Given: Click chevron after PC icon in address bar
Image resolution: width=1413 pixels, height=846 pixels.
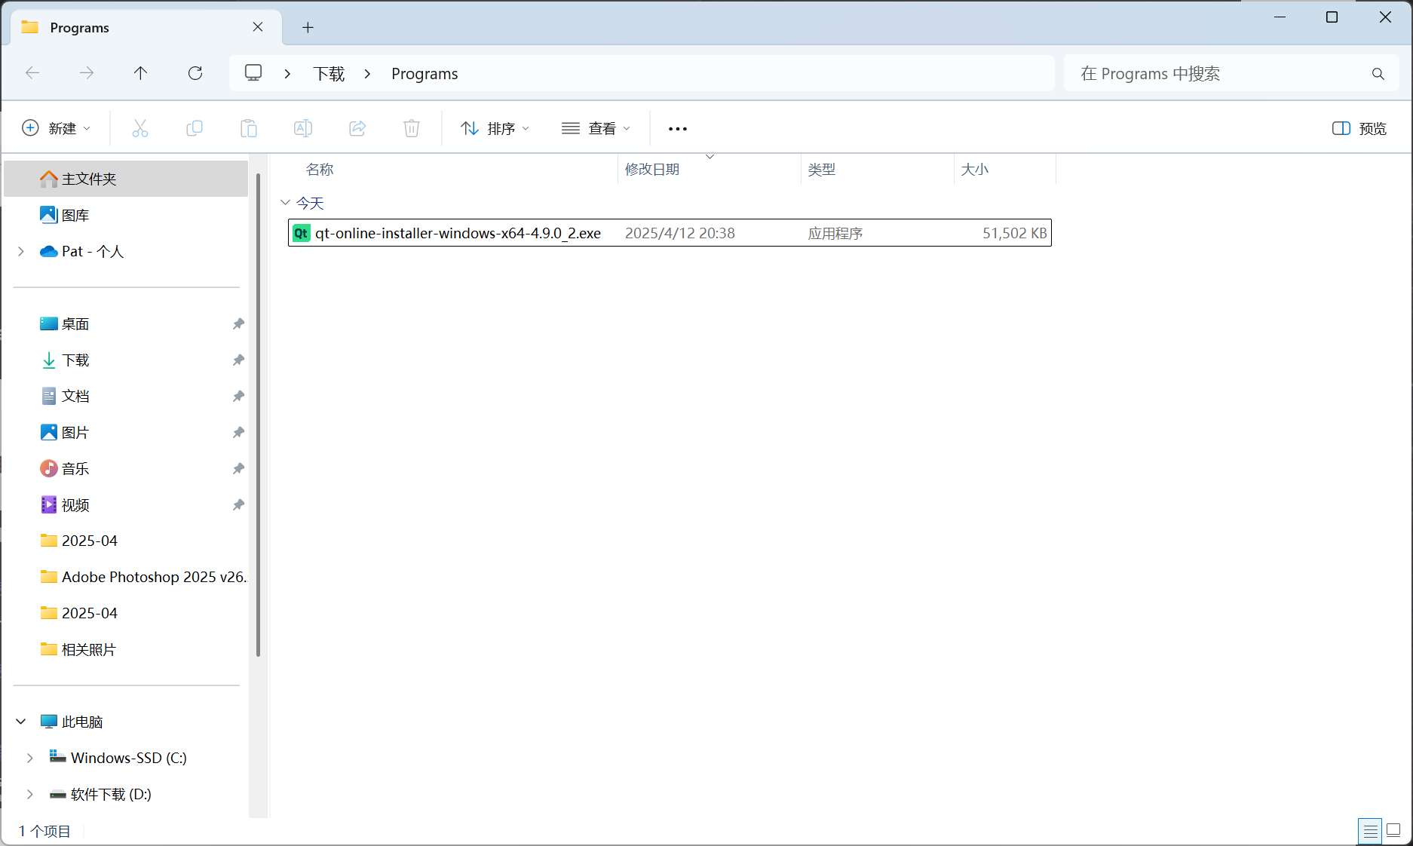Looking at the screenshot, I should 287,74.
